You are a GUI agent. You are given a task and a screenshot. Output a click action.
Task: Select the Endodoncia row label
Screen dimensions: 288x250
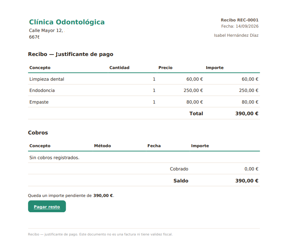point(42,90)
